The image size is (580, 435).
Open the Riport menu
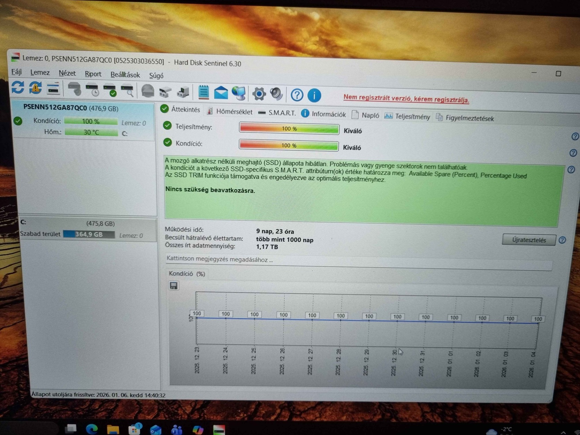click(x=93, y=74)
